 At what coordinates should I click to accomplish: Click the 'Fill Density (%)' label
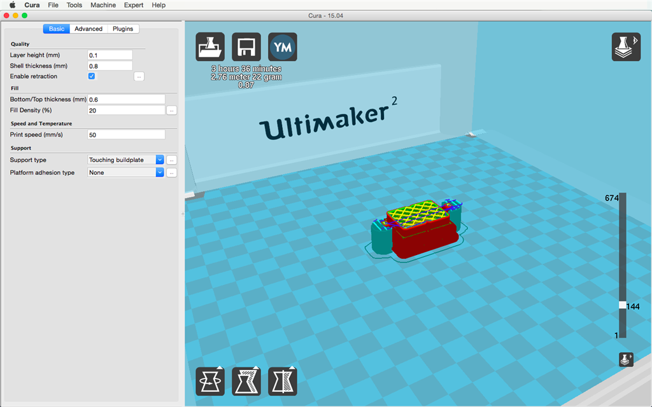pyautogui.click(x=31, y=110)
